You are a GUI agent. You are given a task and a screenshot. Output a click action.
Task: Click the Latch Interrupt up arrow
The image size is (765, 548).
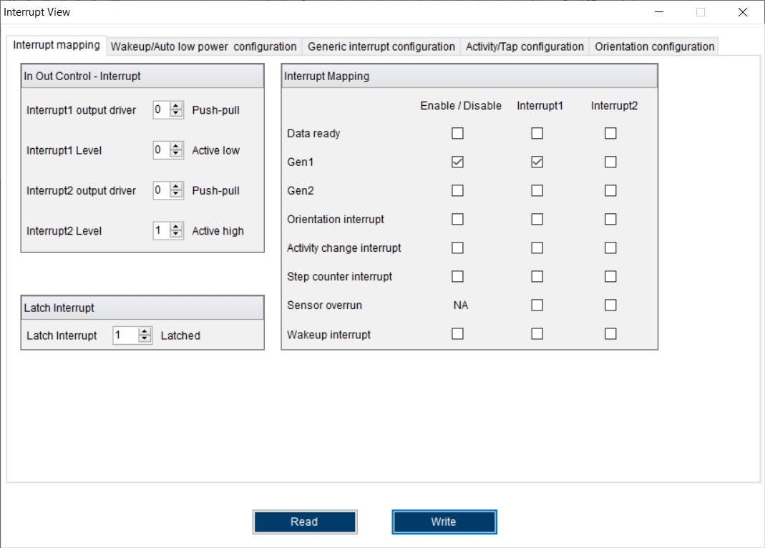coord(145,331)
